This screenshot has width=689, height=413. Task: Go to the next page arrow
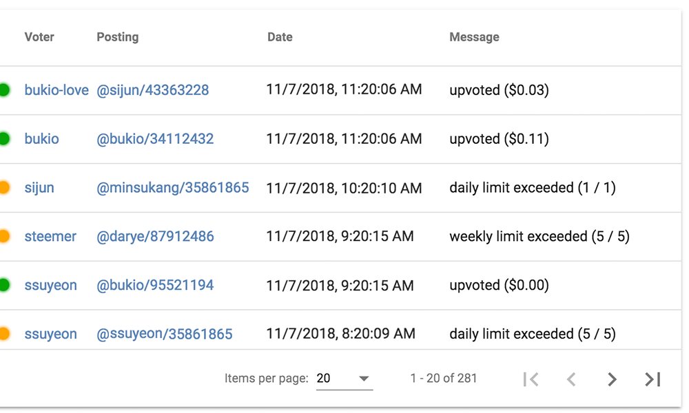[612, 379]
